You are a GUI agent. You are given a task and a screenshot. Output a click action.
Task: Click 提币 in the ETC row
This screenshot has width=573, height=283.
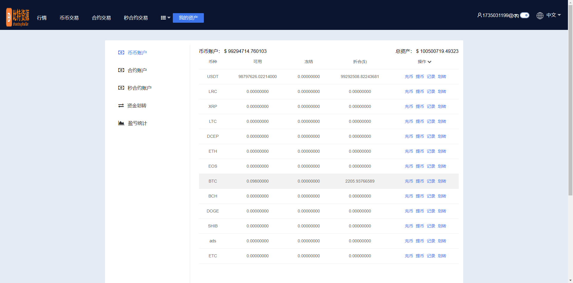420,256
